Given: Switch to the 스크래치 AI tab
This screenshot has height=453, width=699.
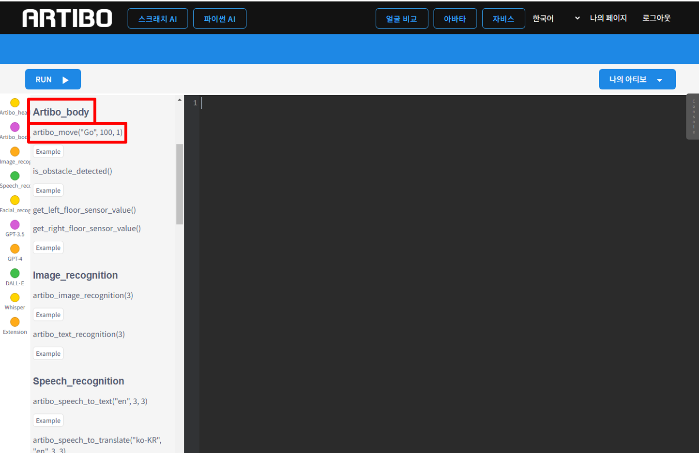Looking at the screenshot, I should tap(157, 19).
